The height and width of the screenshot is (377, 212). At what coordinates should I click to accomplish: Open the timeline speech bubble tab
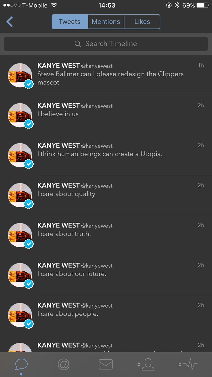(21, 364)
